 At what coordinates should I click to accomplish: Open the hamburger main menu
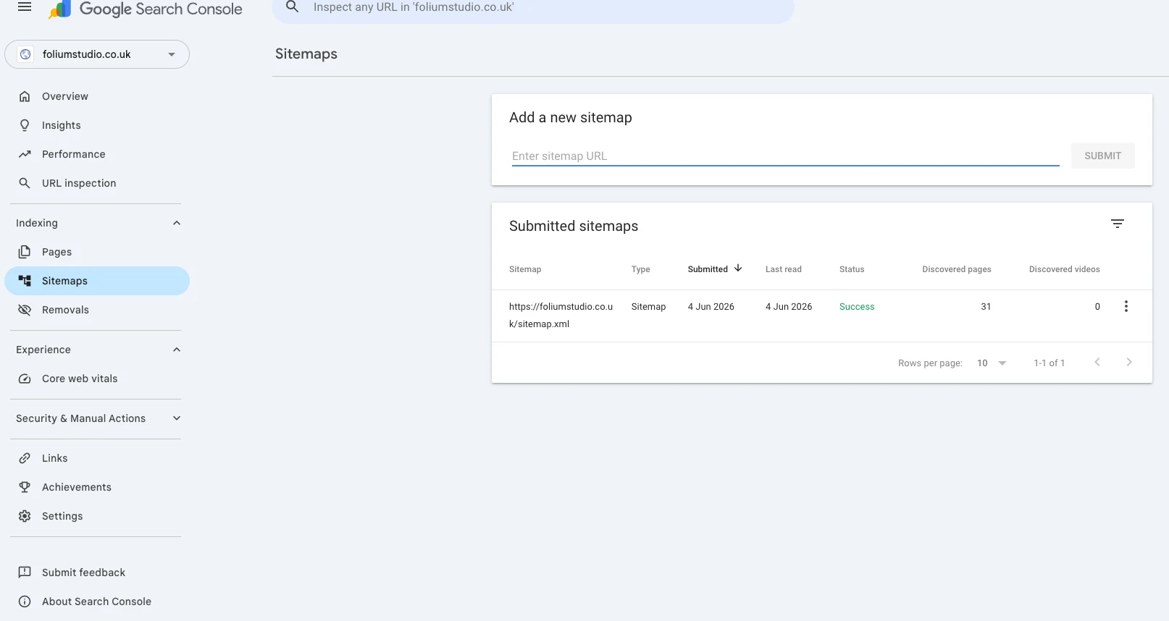(25, 7)
